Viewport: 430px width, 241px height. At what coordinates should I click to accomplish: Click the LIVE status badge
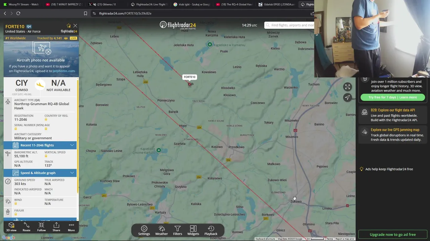pyautogui.click(x=73, y=38)
